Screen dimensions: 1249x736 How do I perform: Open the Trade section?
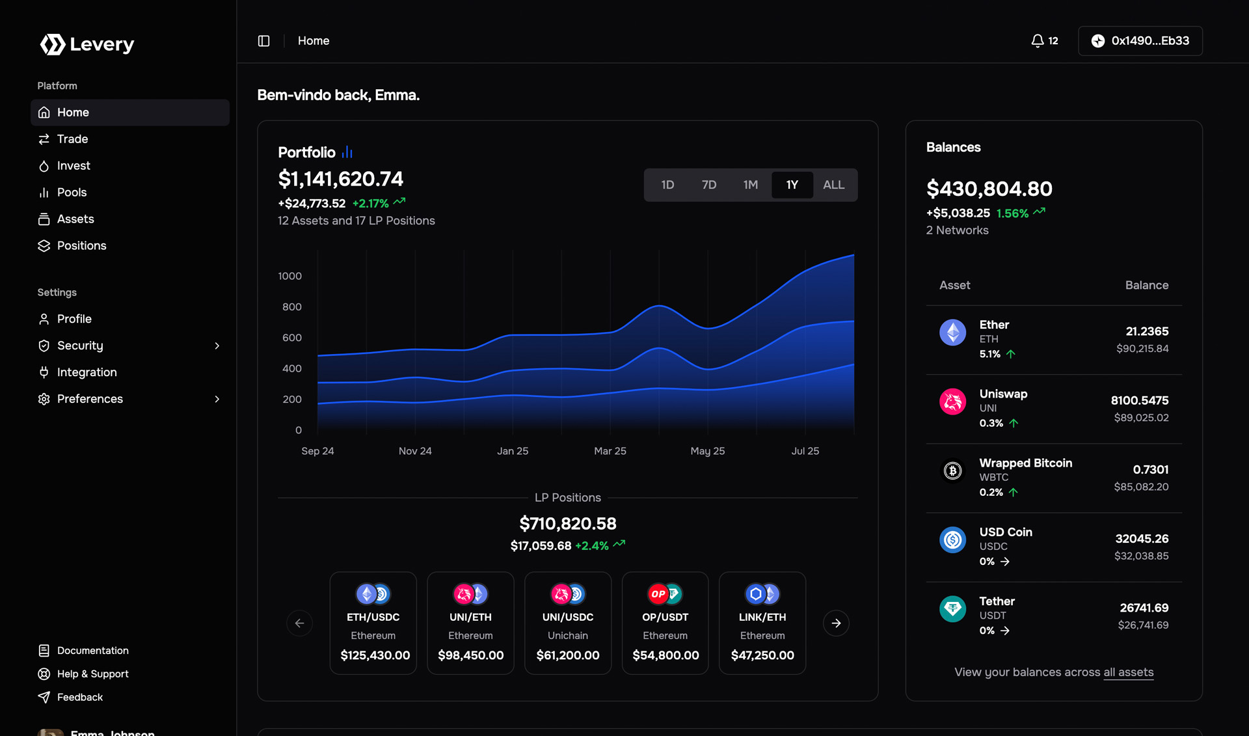coord(72,139)
